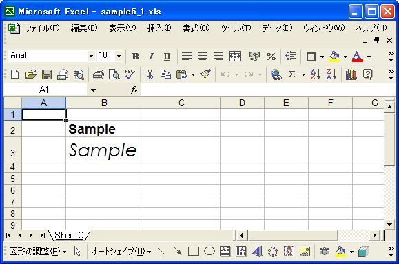Open font size dropdown
The image size is (399, 264).
[119, 56]
